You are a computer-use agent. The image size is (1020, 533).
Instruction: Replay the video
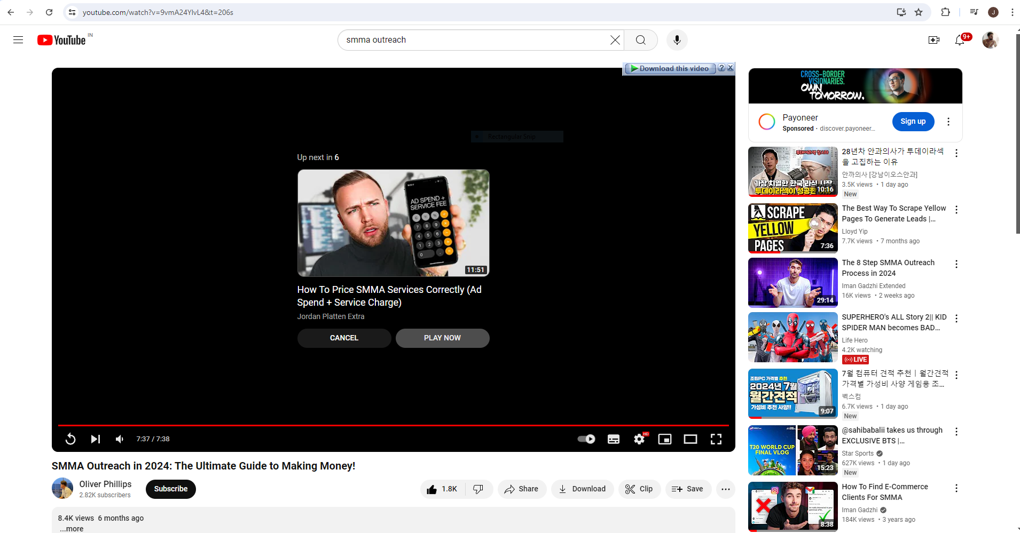pos(70,439)
